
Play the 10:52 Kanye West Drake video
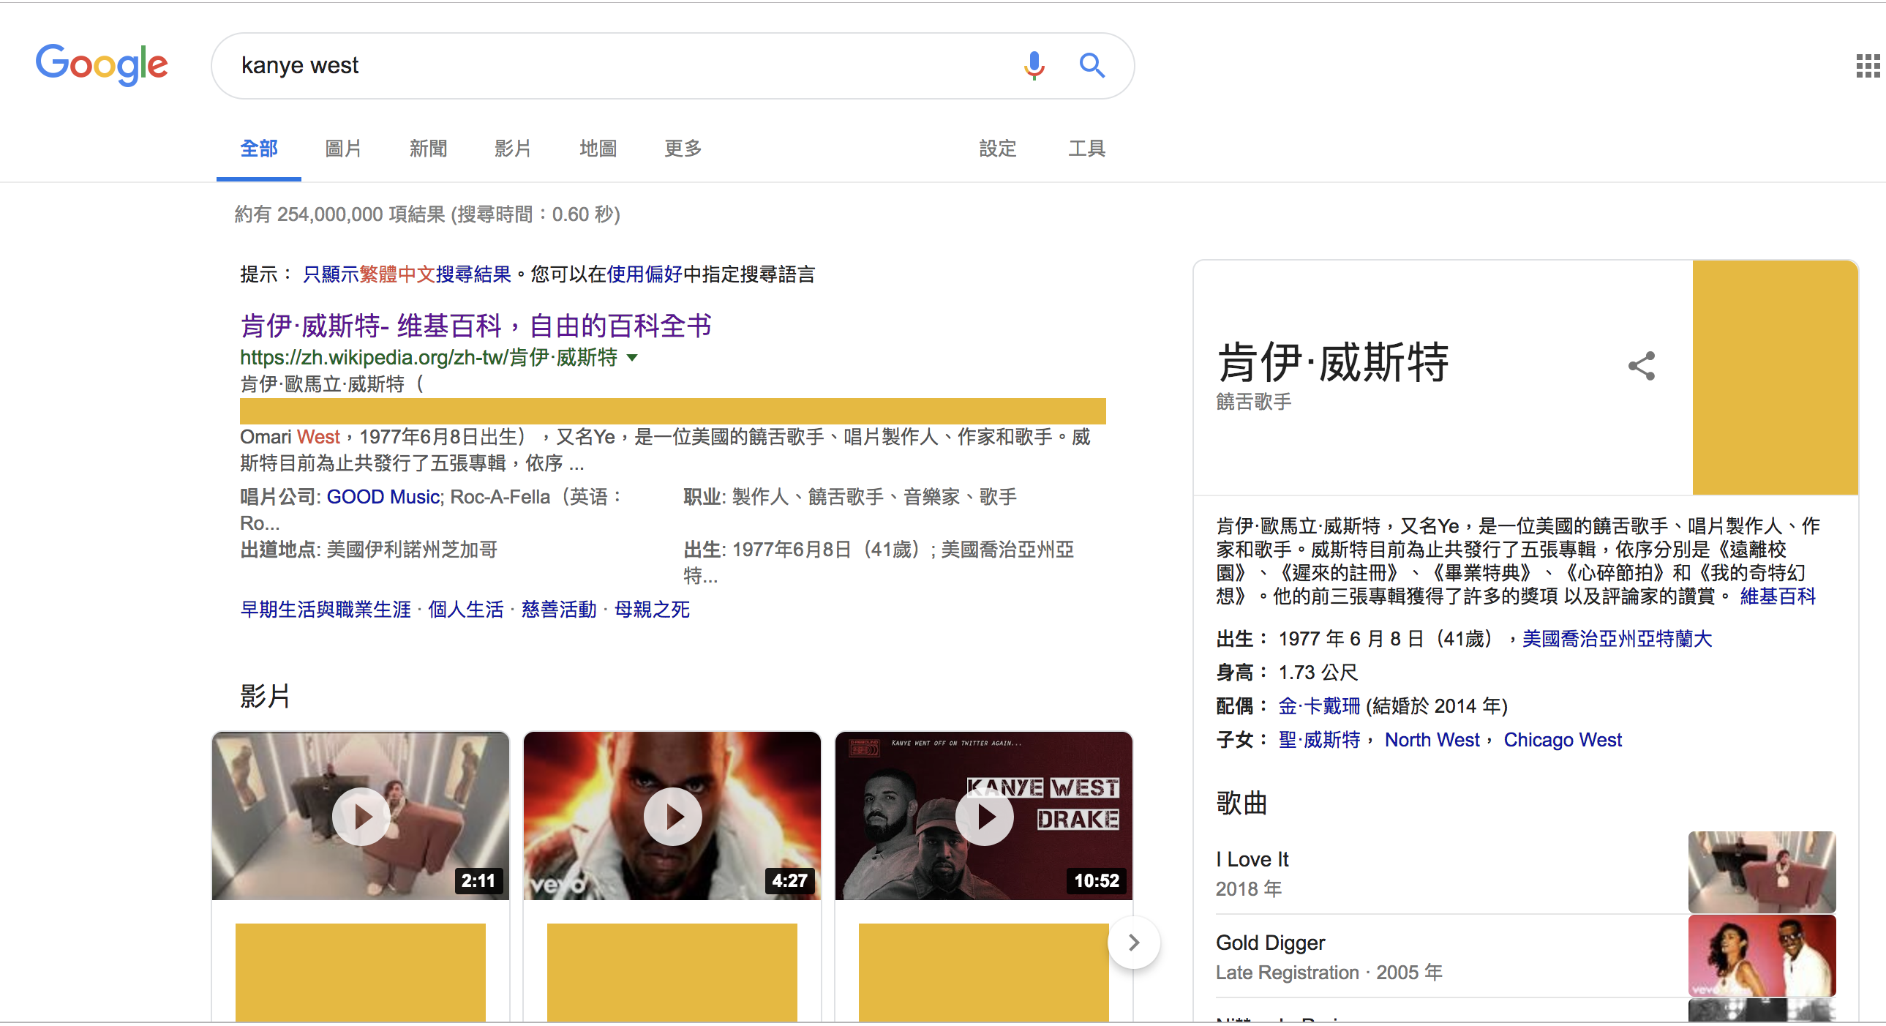(x=983, y=816)
